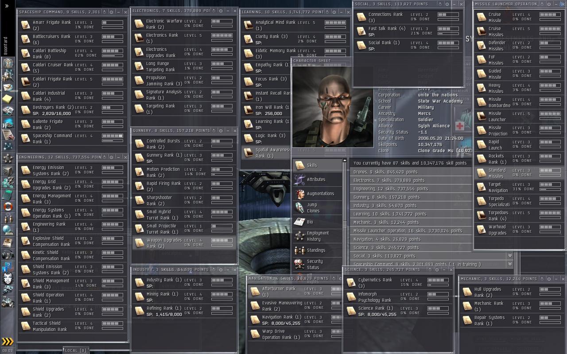Switch to the Augmentations tab
The width and height of the screenshot is (567, 354).
(x=318, y=194)
